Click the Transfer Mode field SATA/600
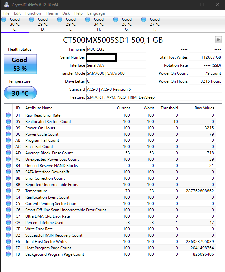This screenshot has width=225, height=272. point(116,73)
